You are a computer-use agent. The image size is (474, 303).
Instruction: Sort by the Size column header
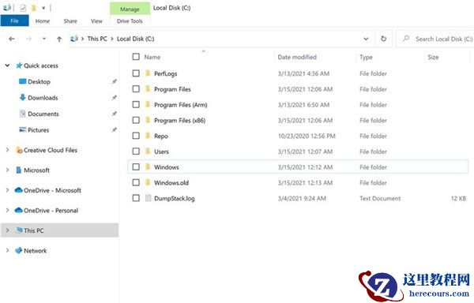pyautogui.click(x=433, y=58)
